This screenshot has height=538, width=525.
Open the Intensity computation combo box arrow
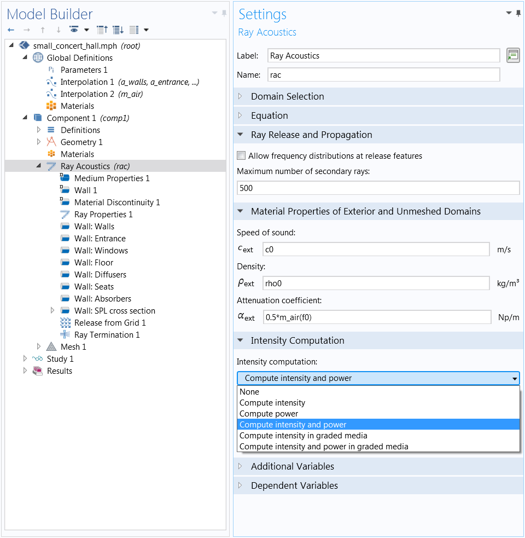pyautogui.click(x=515, y=378)
